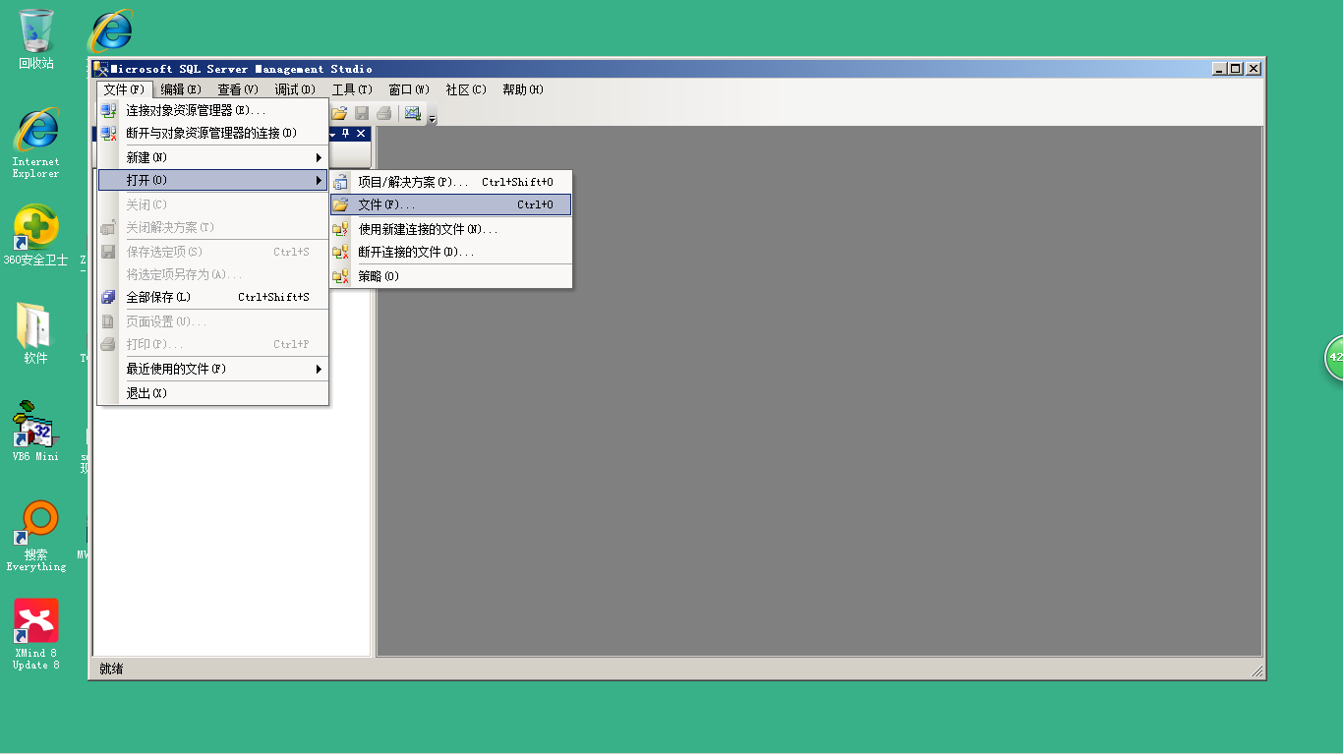Screen dimensions: 1343x755
Task: Choose 断开与对象资源管理器的连接 menu entry
Action: click(213, 133)
